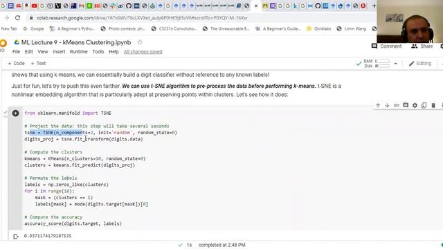This screenshot has width=443, height=249.
Task: Click the bold t-SNE sentence in the text cell
Action: click(x=219, y=86)
